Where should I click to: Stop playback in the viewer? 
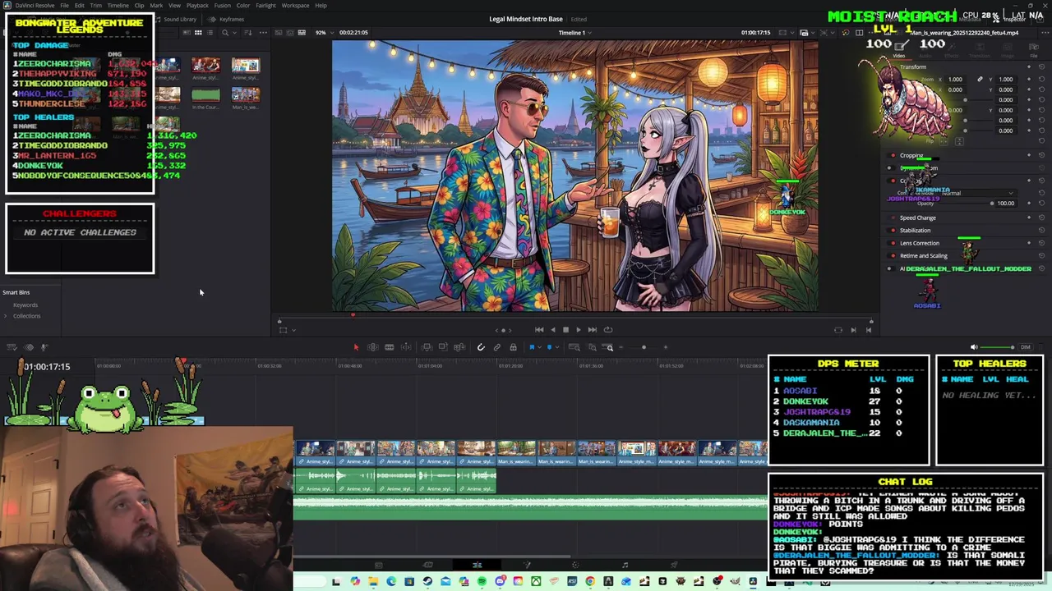pyautogui.click(x=565, y=329)
